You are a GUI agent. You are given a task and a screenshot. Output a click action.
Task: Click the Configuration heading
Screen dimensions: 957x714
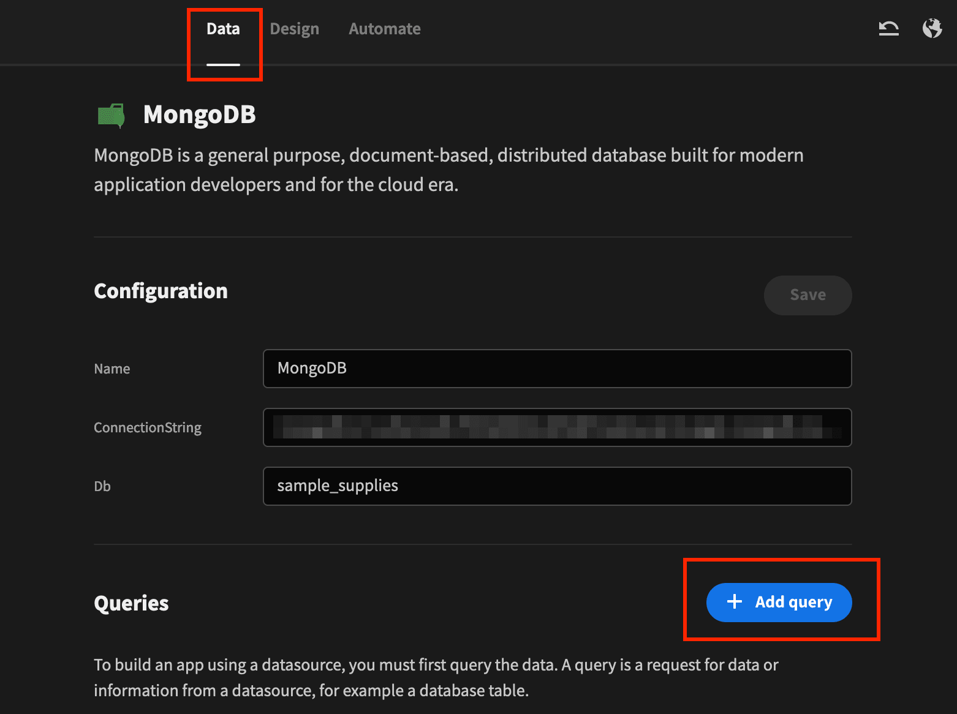pyautogui.click(x=161, y=291)
